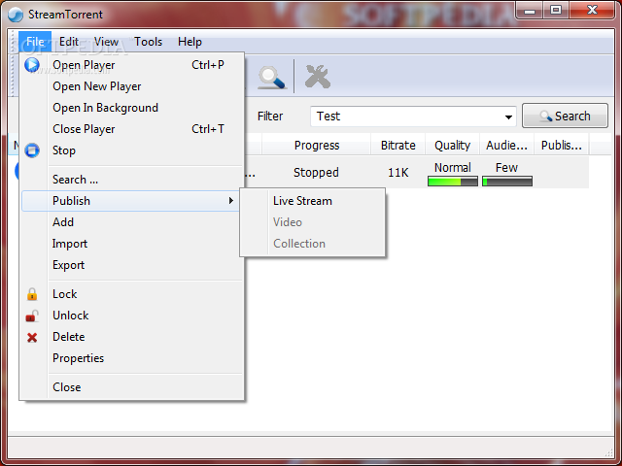The width and height of the screenshot is (622, 466).
Task: Choose Add in File menu
Action: [x=132, y=222]
